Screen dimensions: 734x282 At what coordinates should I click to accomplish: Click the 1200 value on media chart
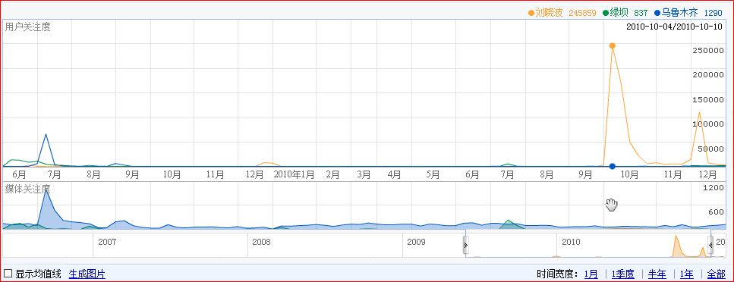pos(714,187)
